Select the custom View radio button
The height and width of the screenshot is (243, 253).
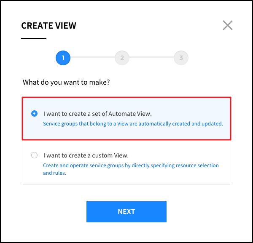click(x=34, y=155)
